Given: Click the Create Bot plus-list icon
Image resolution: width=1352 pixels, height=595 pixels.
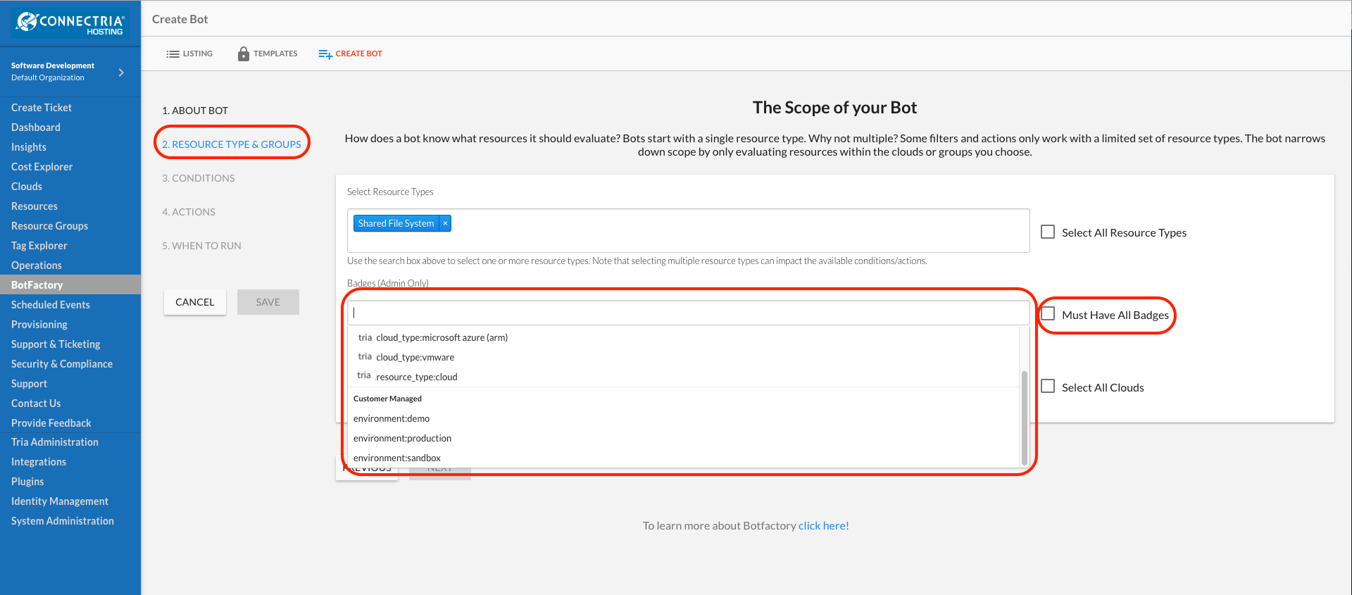Looking at the screenshot, I should tap(325, 54).
